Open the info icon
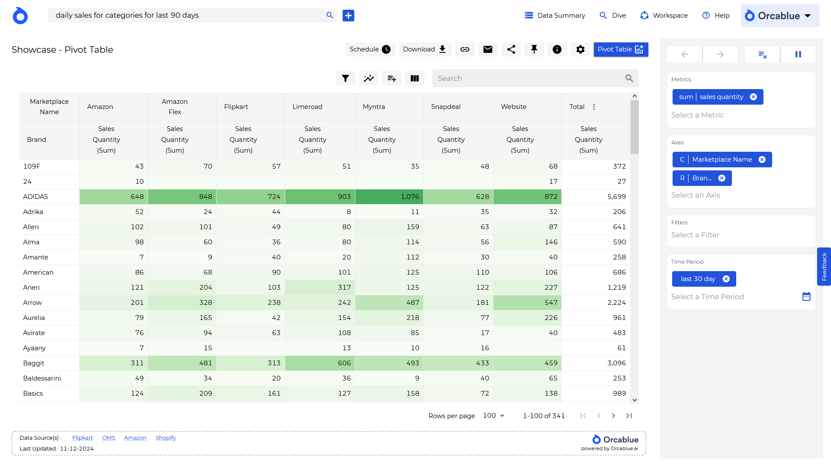Viewport: 831px width, 467px height. click(x=557, y=49)
